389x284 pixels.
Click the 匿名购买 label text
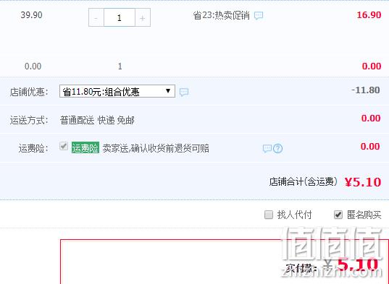click(x=364, y=215)
